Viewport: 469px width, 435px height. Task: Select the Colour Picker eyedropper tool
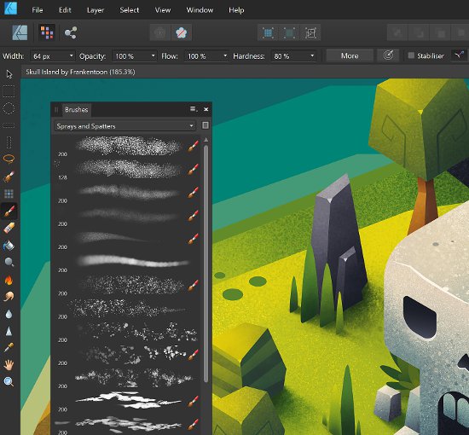(x=9, y=348)
